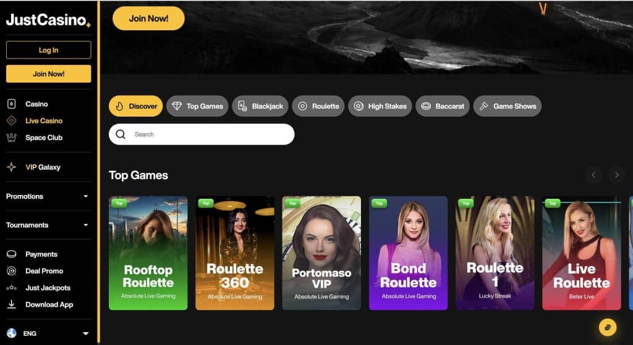633x345 pixels.
Task: Click the Deal Promo icon
Action: pyautogui.click(x=11, y=271)
